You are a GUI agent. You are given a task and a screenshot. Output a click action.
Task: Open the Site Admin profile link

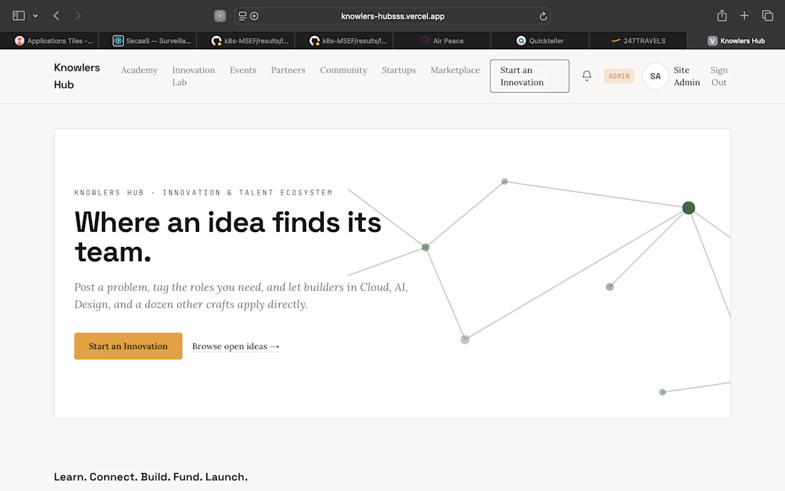coord(687,76)
